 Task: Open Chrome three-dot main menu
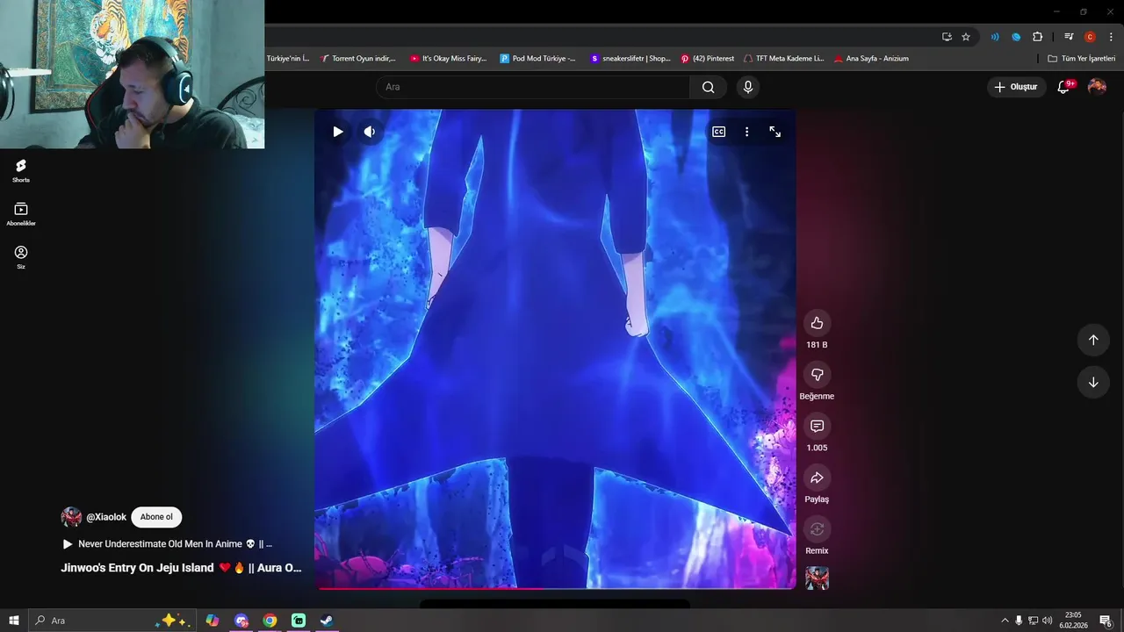(1111, 37)
